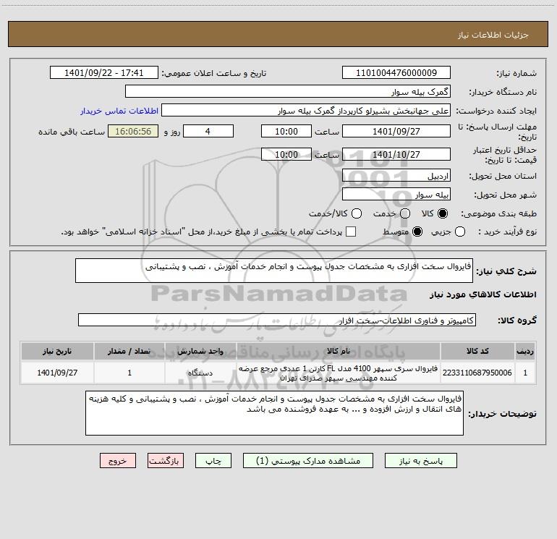557x539 pixels.
Task: Tick the اسناد خزانه اسلامی payment checkbox
Action: pyautogui.click(x=351, y=232)
